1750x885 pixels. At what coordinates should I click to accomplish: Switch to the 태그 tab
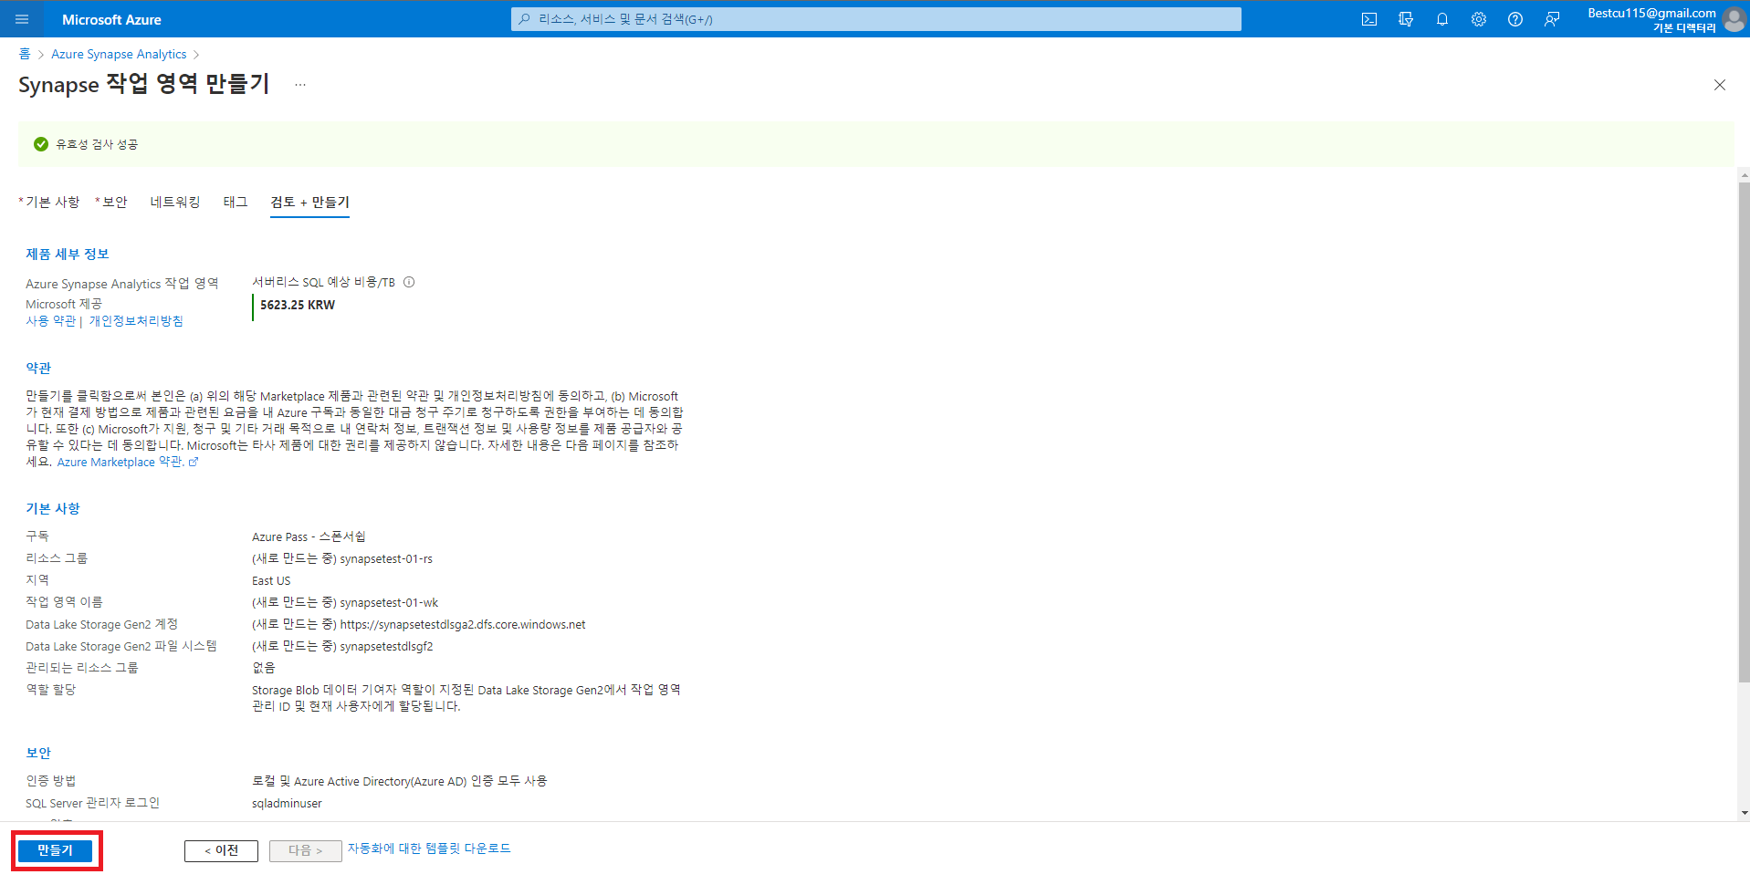(236, 202)
